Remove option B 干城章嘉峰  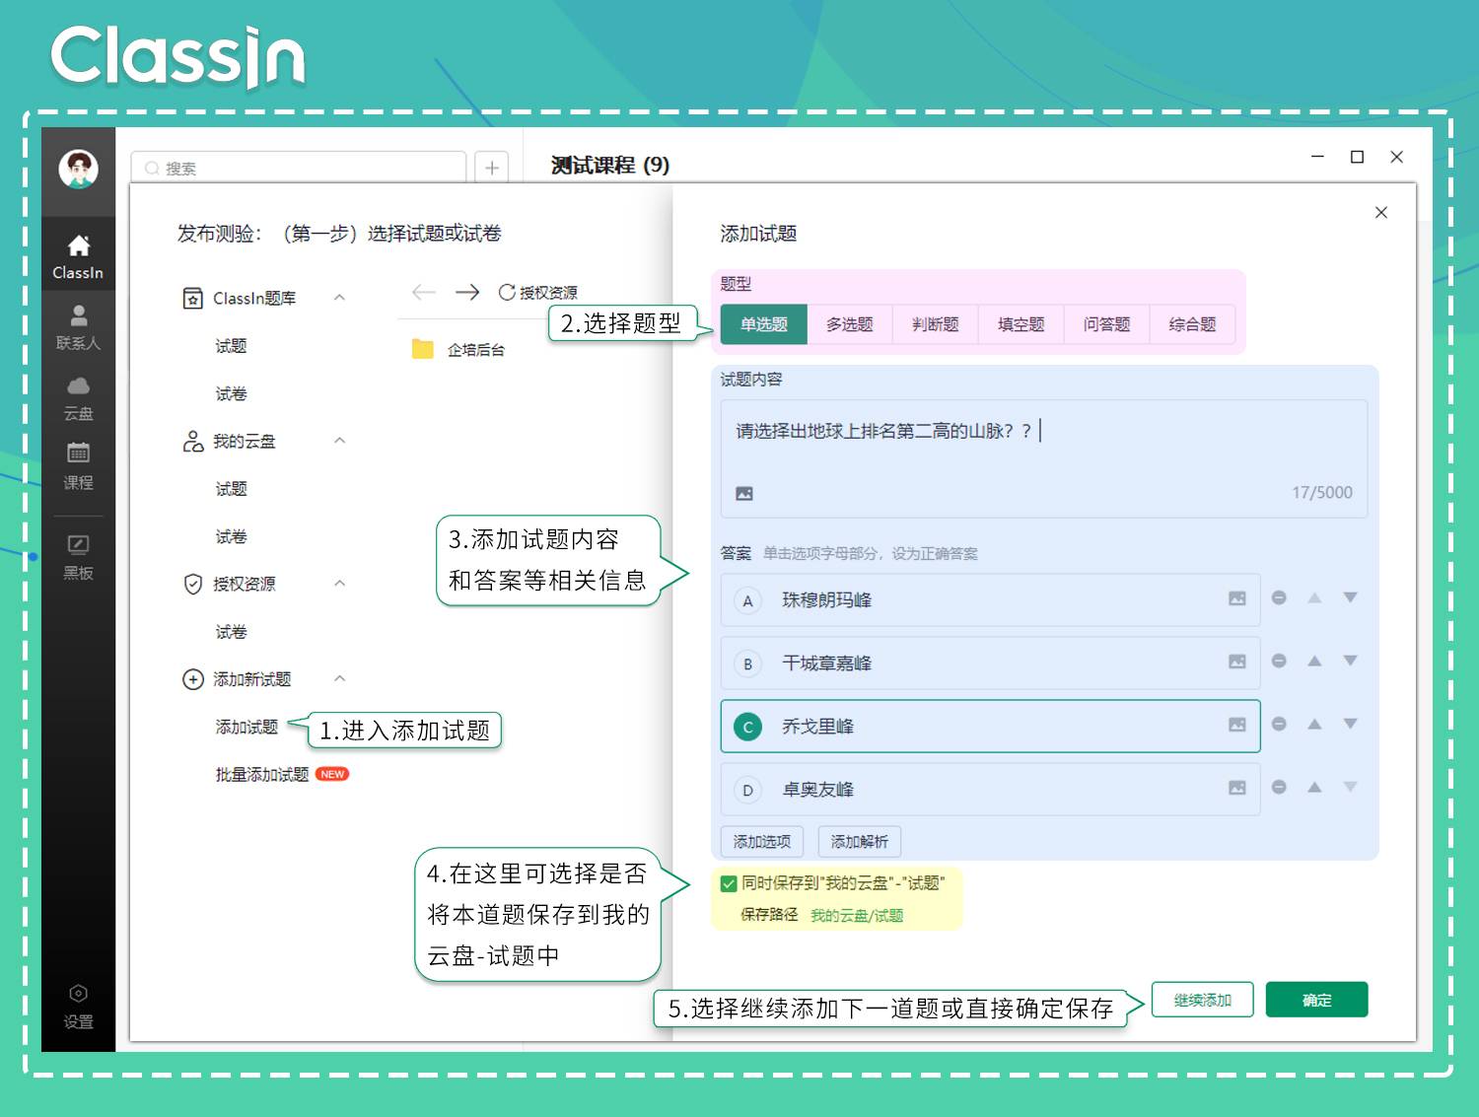1279,661
